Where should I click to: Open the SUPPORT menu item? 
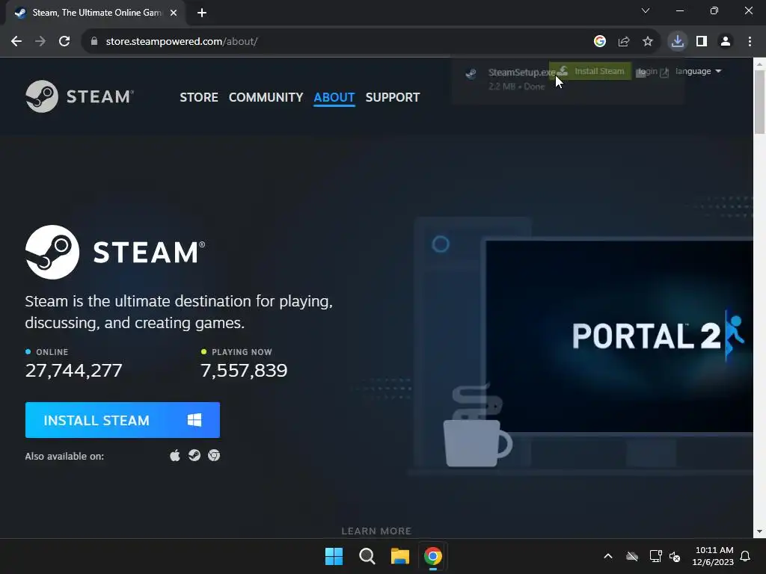(392, 97)
